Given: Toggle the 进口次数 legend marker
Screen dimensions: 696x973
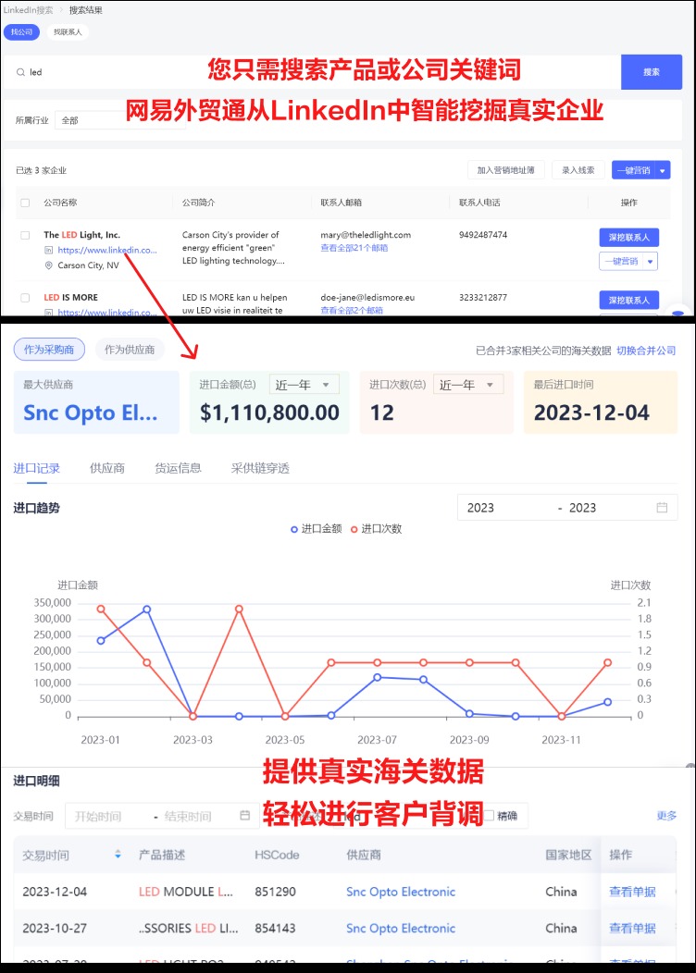Looking at the screenshot, I should pyautogui.click(x=354, y=529).
